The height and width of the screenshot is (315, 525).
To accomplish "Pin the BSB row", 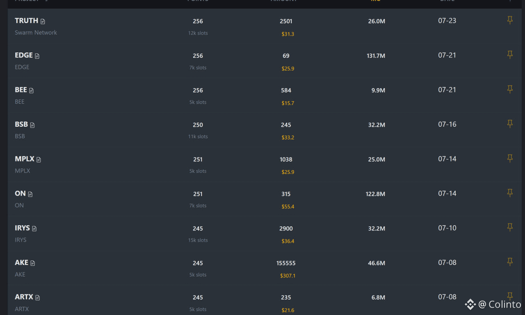I will tap(510, 123).
